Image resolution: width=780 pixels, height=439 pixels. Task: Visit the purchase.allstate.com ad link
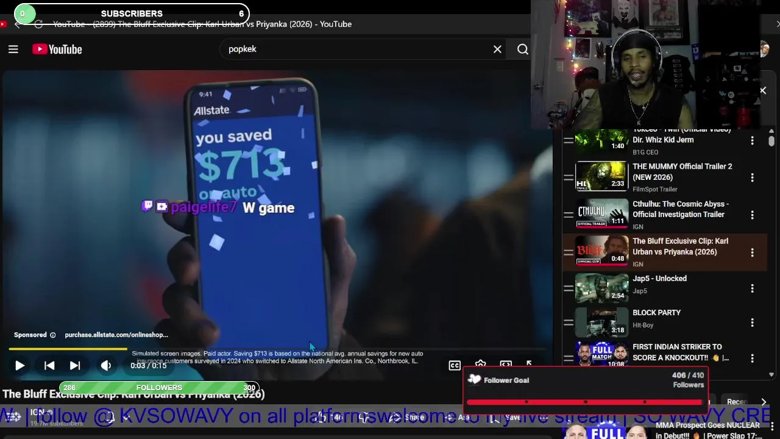[x=116, y=335]
